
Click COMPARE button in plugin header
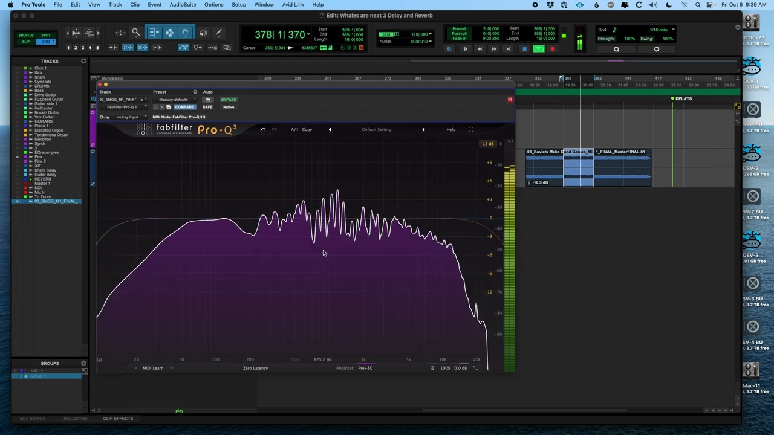coord(184,107)
